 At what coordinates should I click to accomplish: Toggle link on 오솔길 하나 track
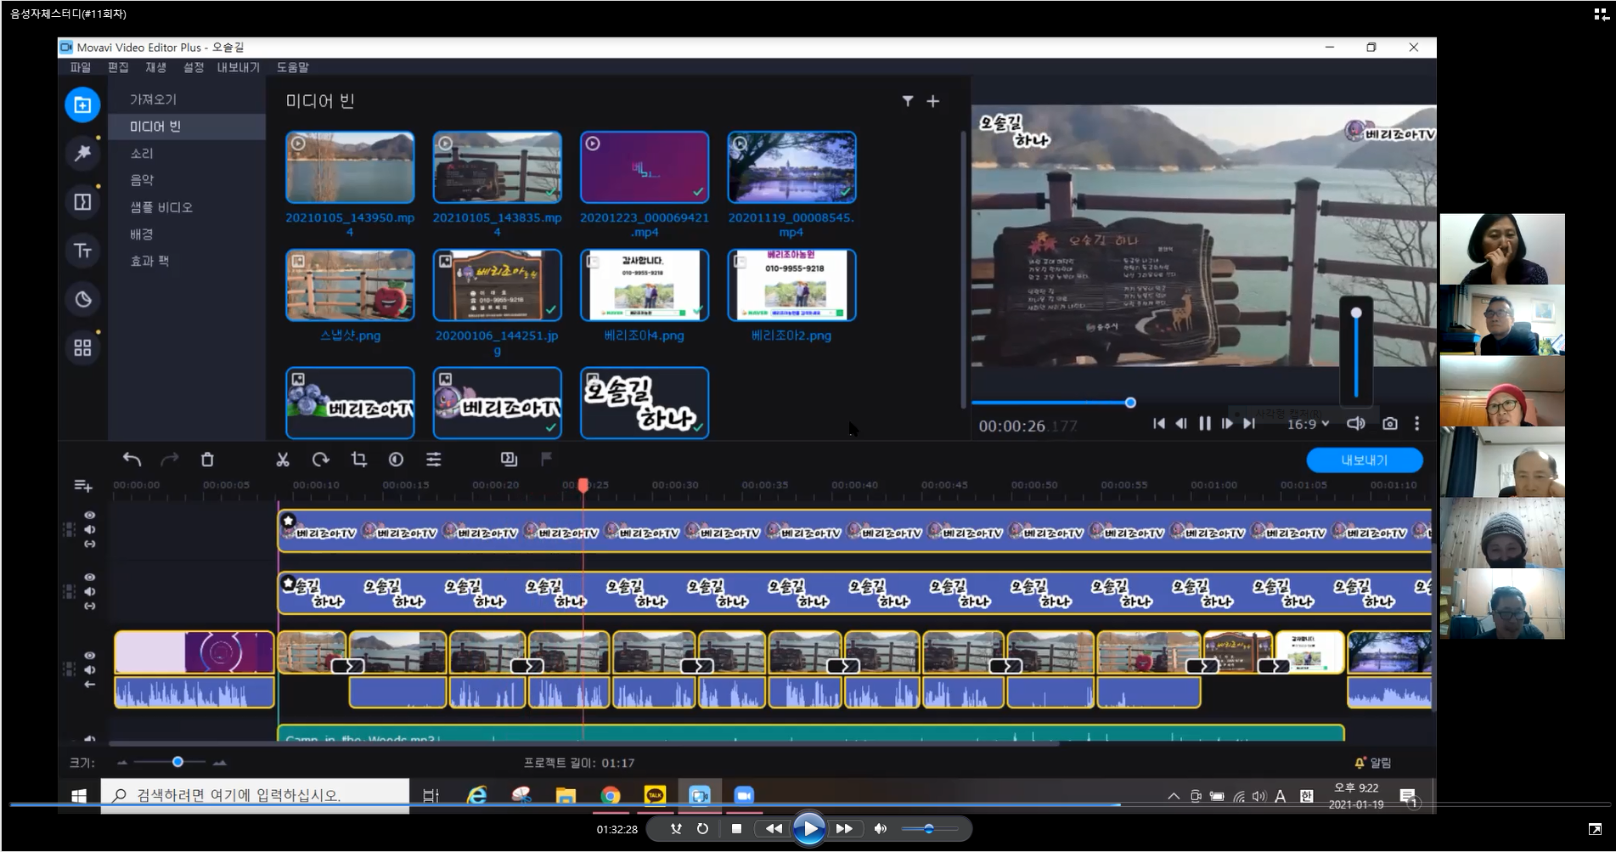tap(90, 606)
